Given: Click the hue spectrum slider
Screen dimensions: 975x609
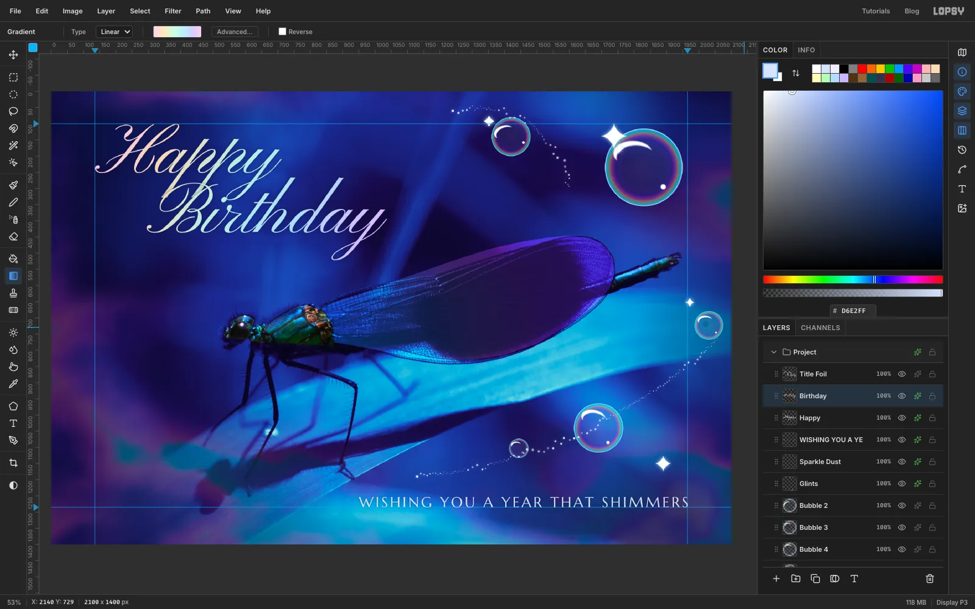Looking at the screenshot, I should click(x=853, y=280).
